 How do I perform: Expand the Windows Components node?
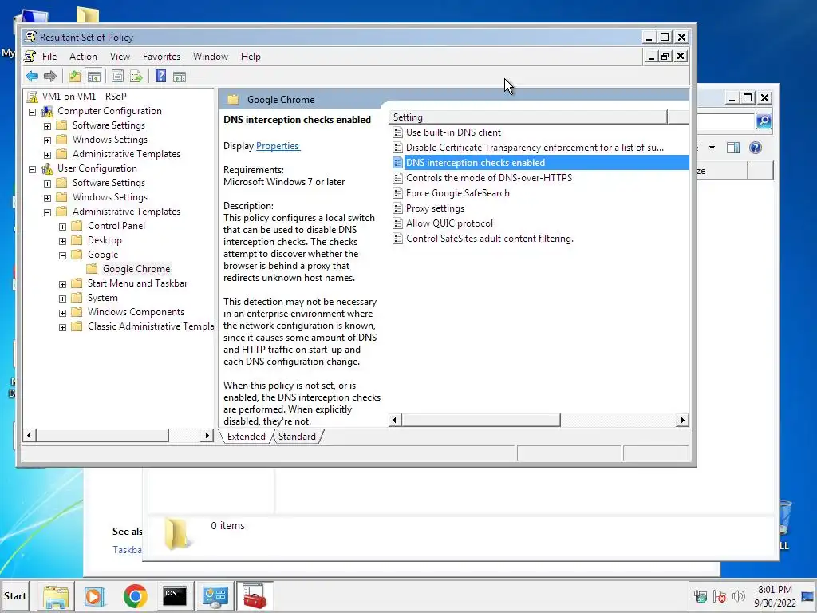[62, 313]
